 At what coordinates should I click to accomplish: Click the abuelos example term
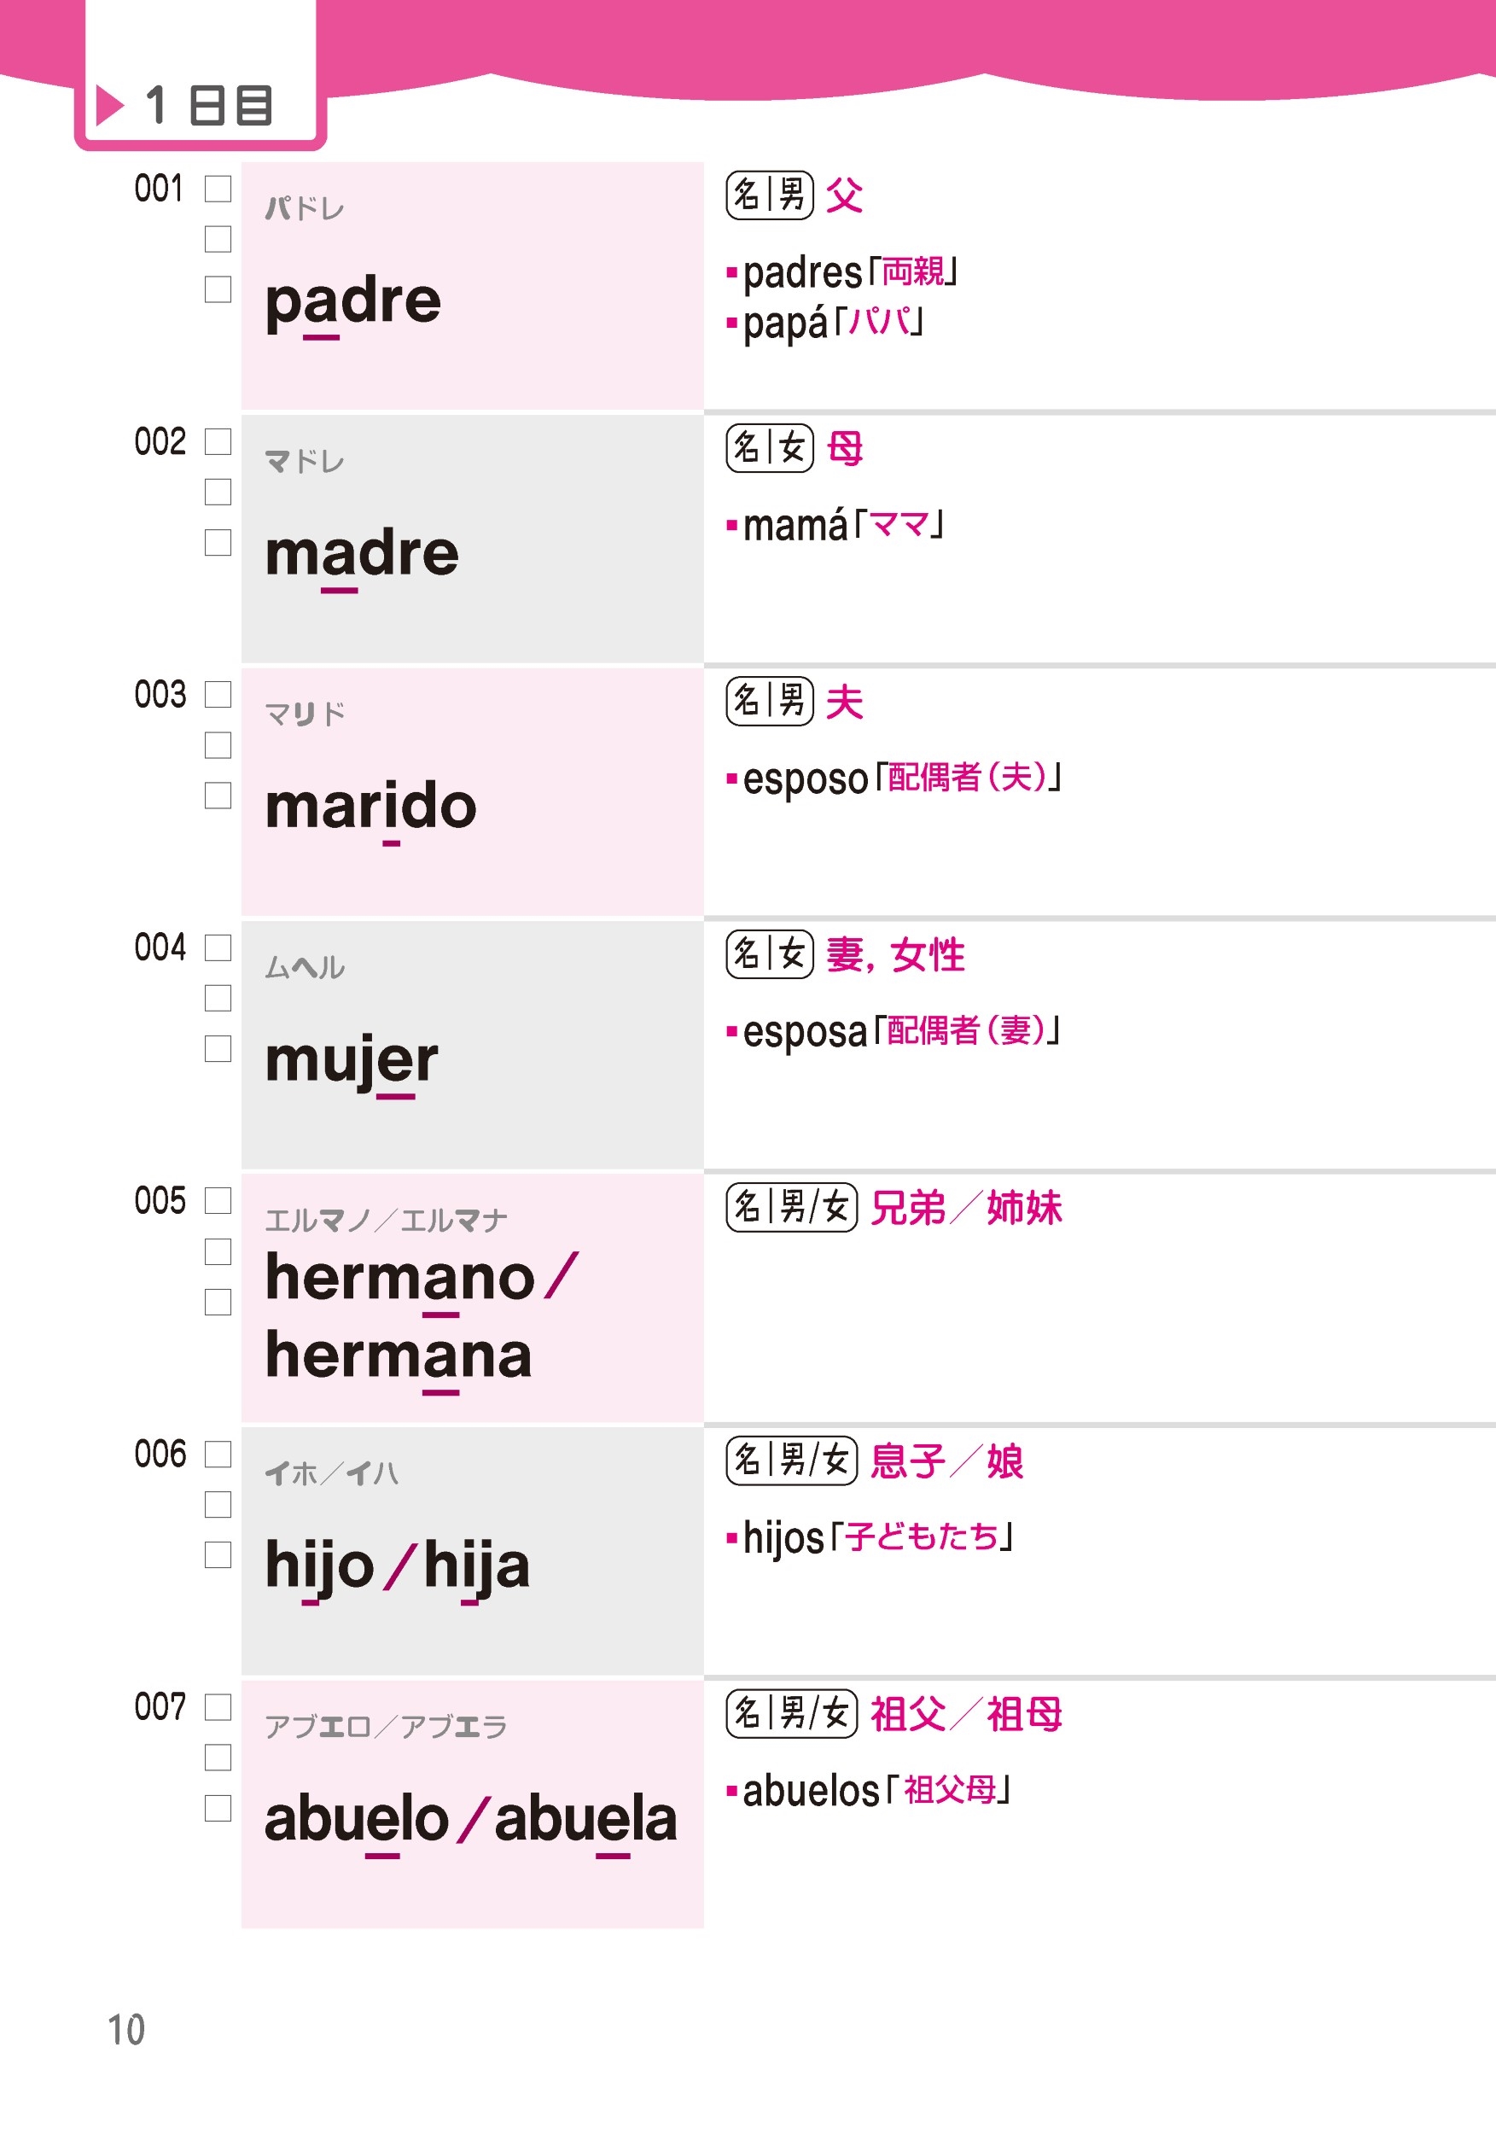tap(810, 1791)
